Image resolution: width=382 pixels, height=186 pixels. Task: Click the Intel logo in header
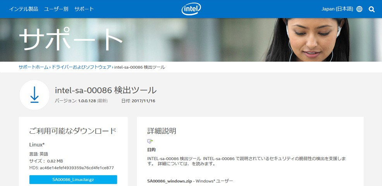(191, 9)
